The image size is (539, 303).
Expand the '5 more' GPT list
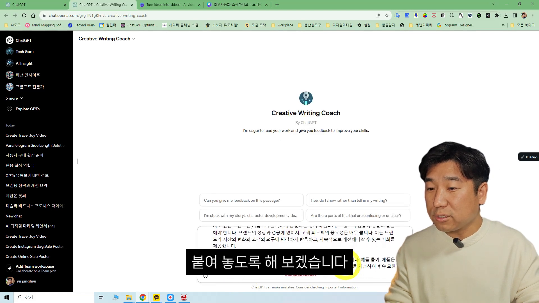(x=14, y=98)
